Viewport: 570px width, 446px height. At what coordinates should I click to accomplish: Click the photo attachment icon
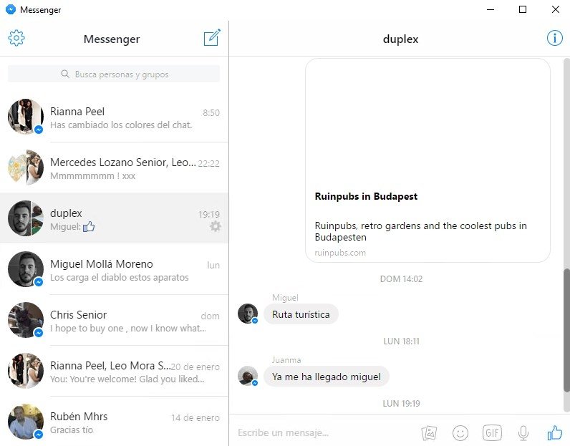429,432
